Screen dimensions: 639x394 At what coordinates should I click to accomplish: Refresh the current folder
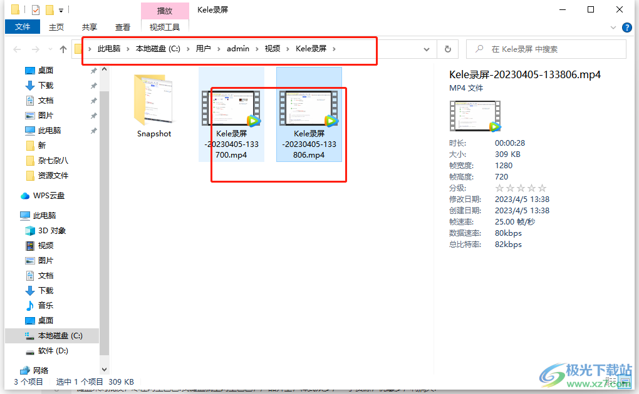pyautogui.click(x=447, y=49)
